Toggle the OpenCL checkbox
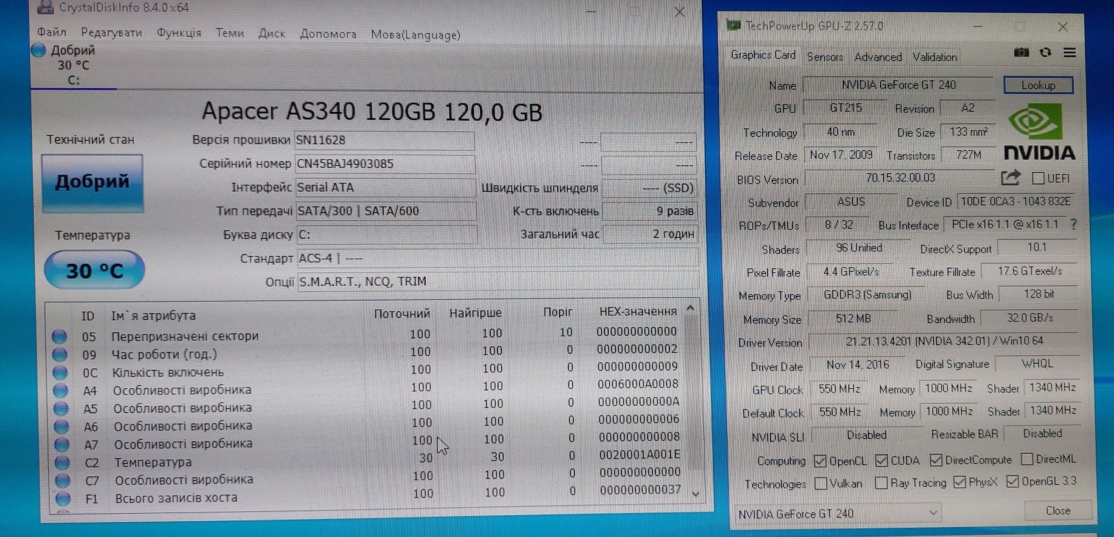 820,461
